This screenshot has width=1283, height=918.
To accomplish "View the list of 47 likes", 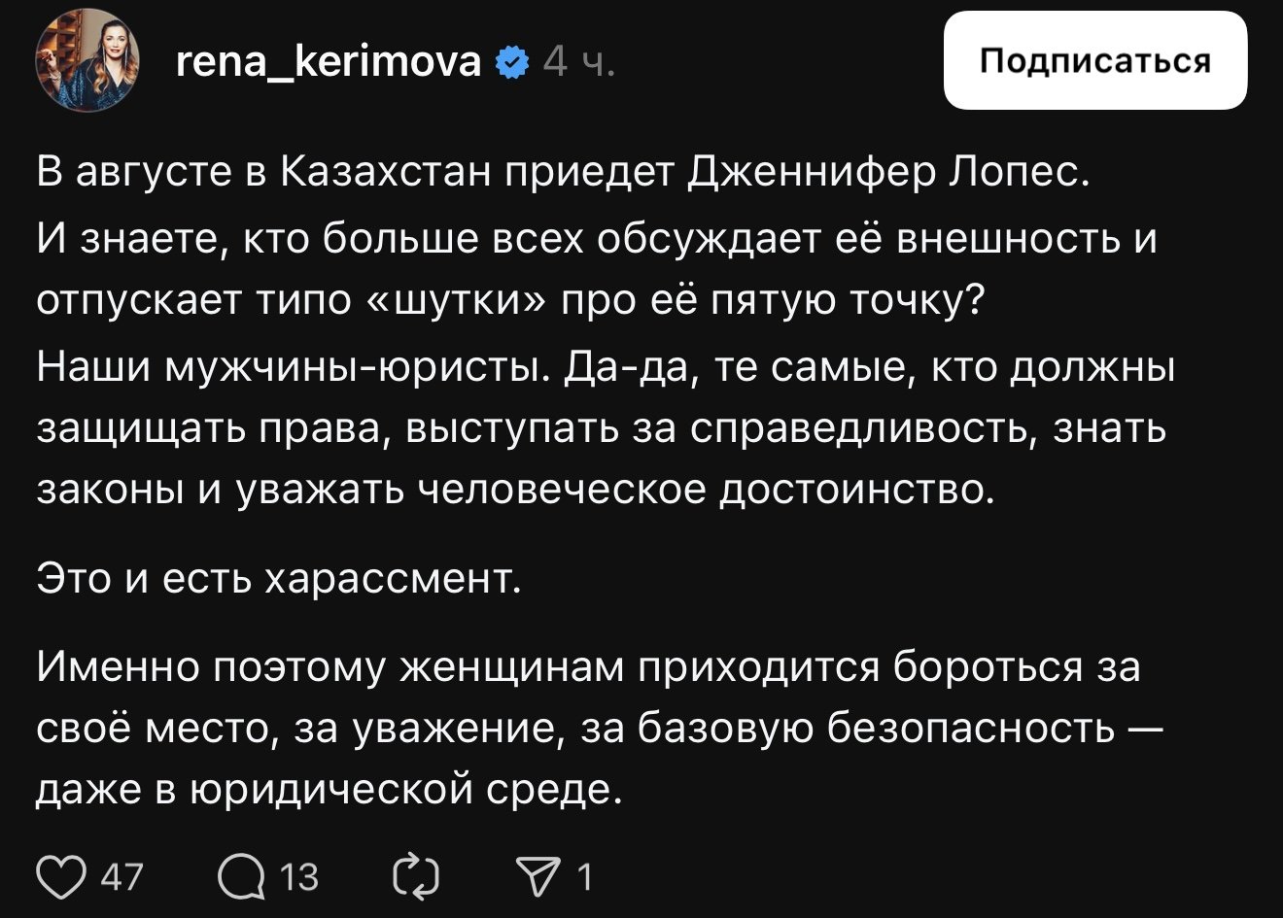I will click(122, 876).
